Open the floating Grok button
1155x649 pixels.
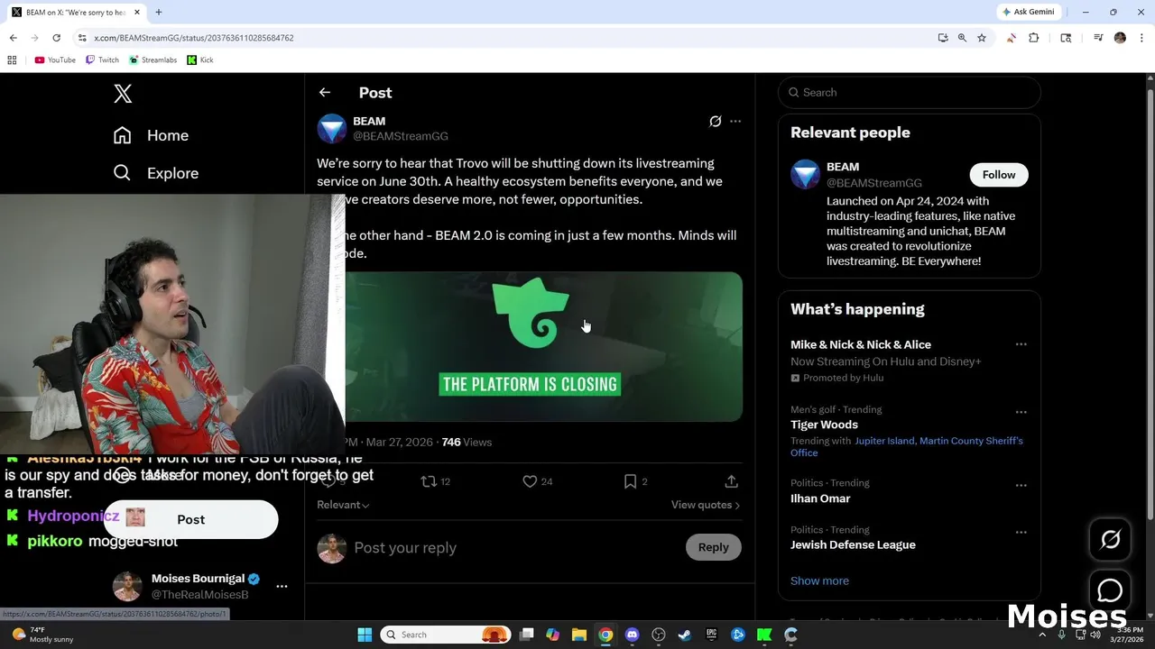tap(1110, 539)
